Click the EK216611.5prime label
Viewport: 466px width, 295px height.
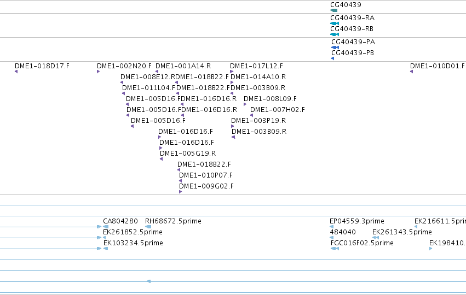pyautogui.click(x=440, y=221)
